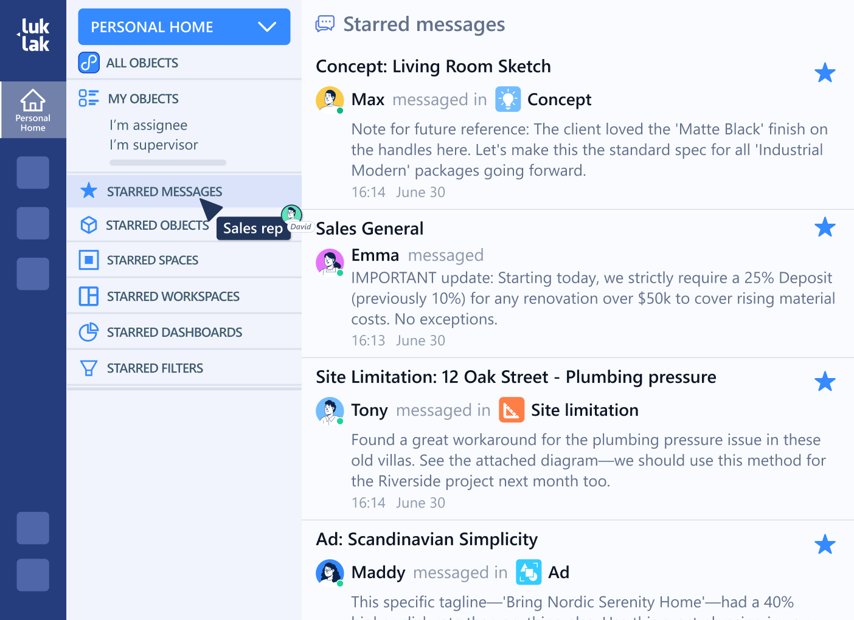Screen dimensions: 854x620
Task: Unstar the Sales General message
Action: coord(825,227)
